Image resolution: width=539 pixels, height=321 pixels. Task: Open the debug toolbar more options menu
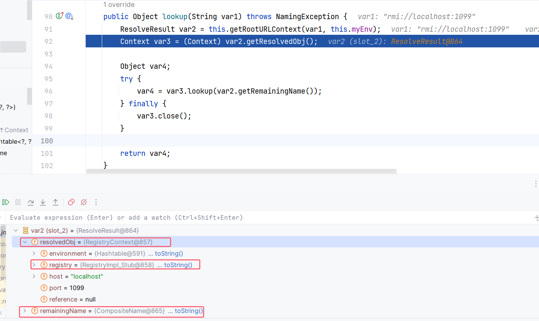point(96,202)
